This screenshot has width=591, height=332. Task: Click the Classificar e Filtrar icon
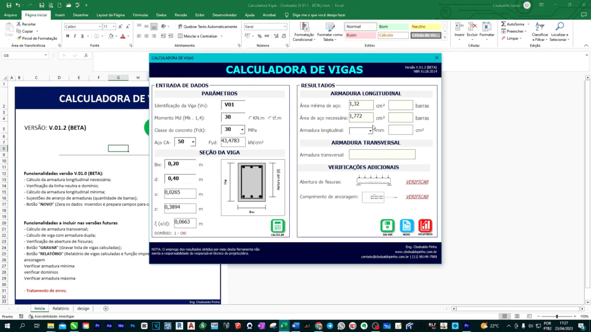[540, 27]
